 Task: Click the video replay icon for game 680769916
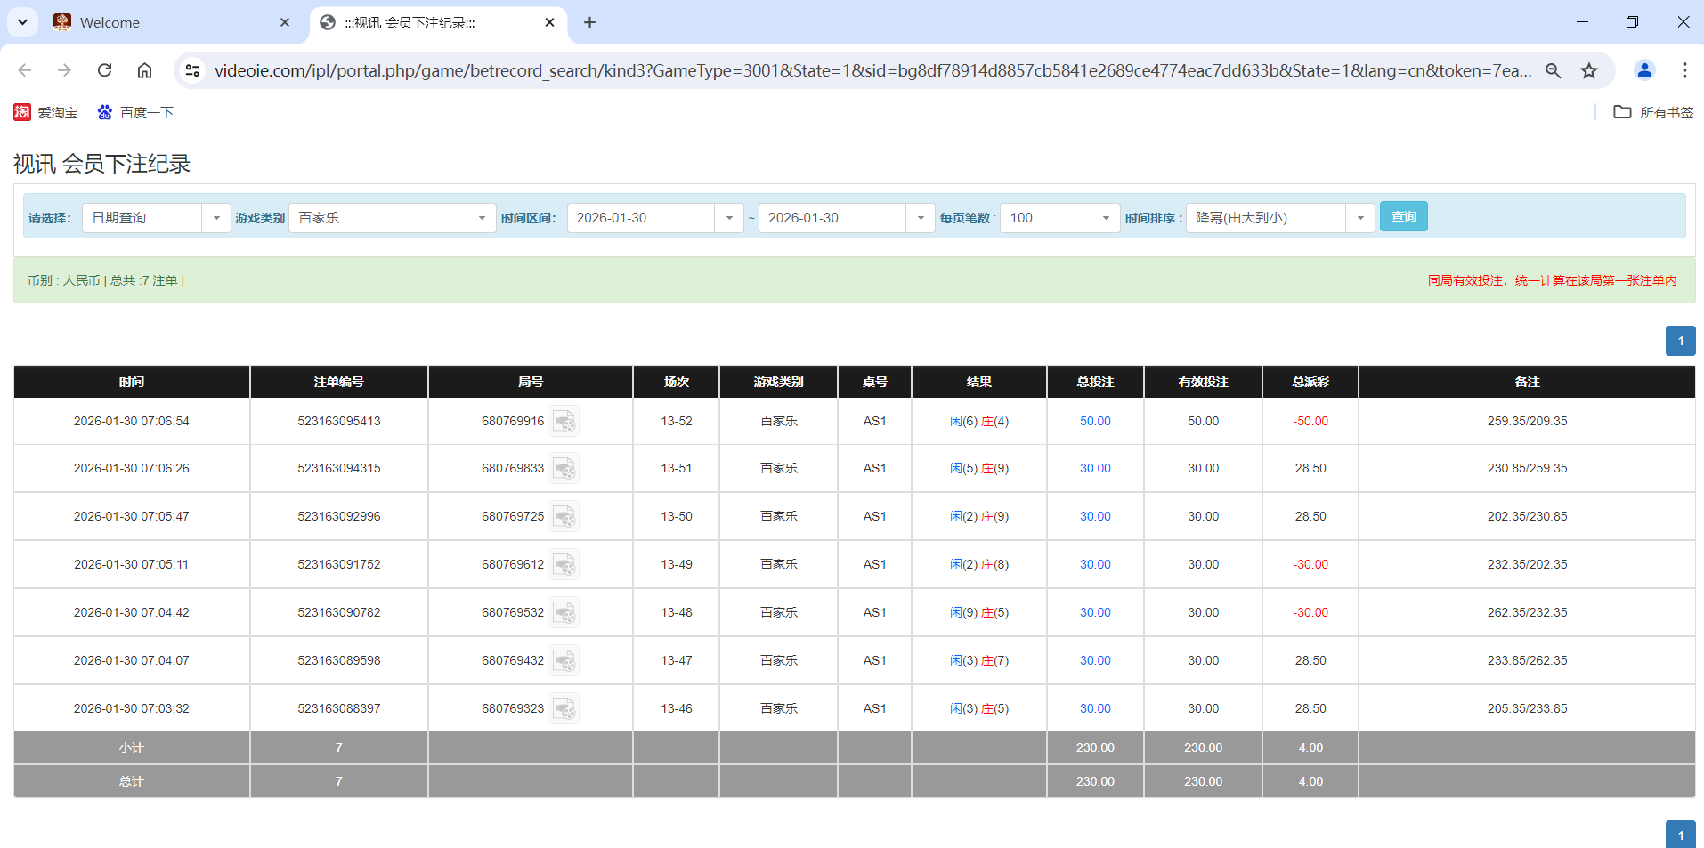564,421
